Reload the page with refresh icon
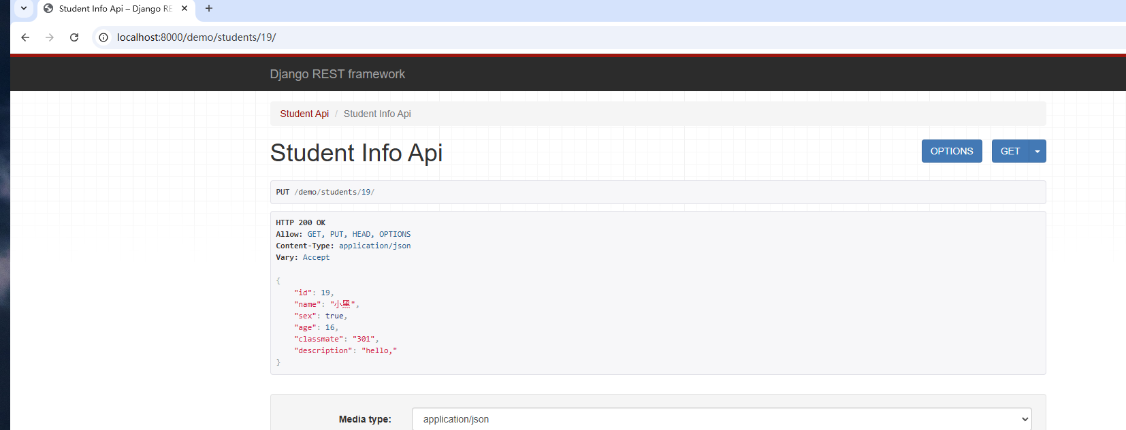1126x430 pixels. (74, 37)
